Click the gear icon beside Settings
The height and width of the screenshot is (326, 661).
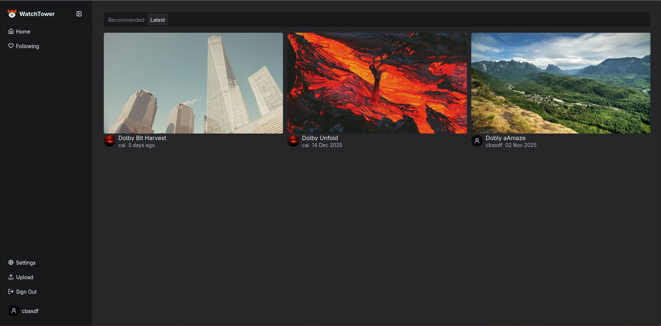[11, 262]
